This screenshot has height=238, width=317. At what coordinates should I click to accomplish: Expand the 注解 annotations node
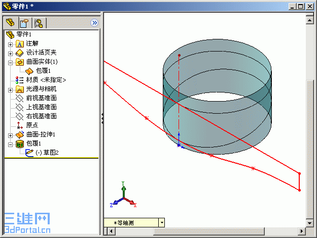pyautogui.click(x=10, y=44)
